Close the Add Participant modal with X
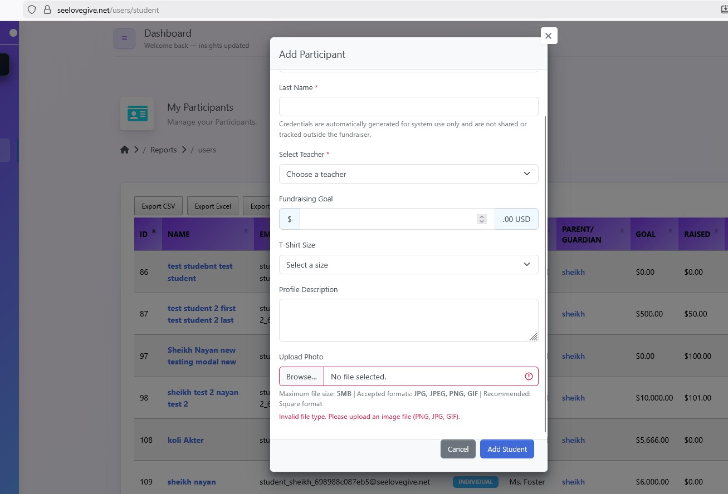The height and width of the screenshot is (494, 728). pos(548,36)
